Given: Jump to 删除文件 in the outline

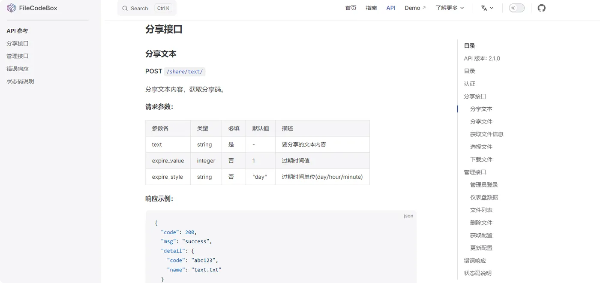Looking at the screenshot, I should [481, 223].
